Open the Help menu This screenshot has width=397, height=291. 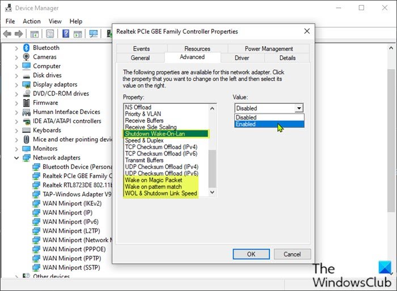[x=75, y=22]
